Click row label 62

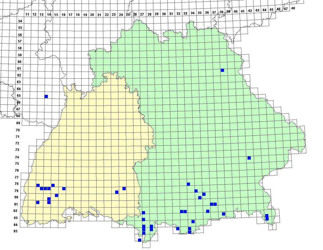19,75
